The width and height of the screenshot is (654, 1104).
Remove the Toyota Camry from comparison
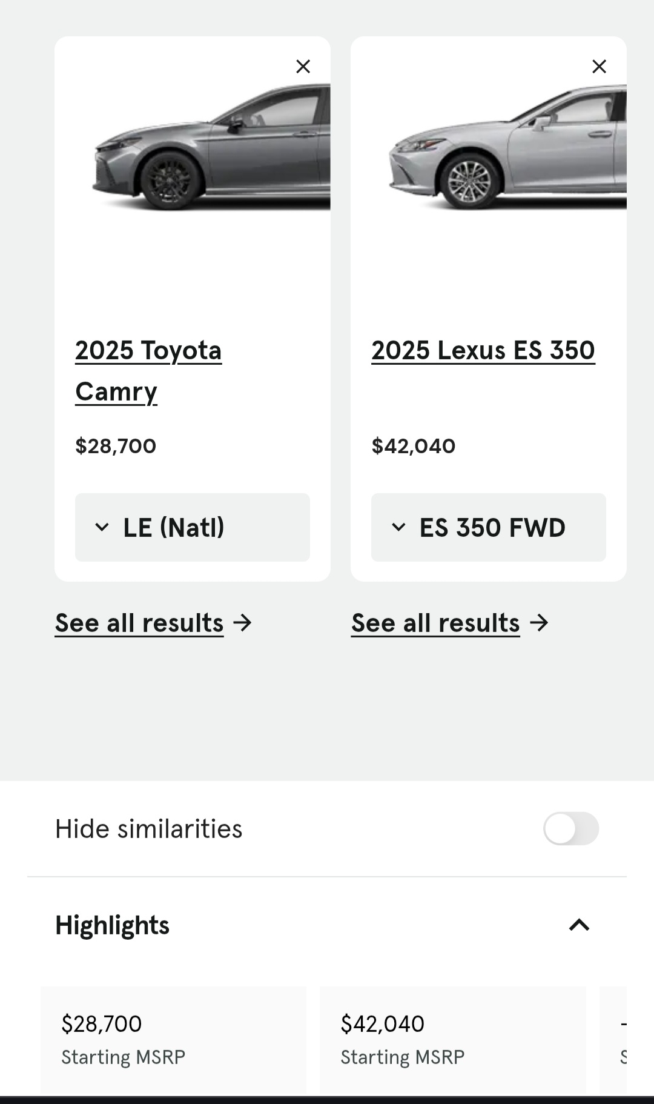pyautogui.click(x=303, y=66)
